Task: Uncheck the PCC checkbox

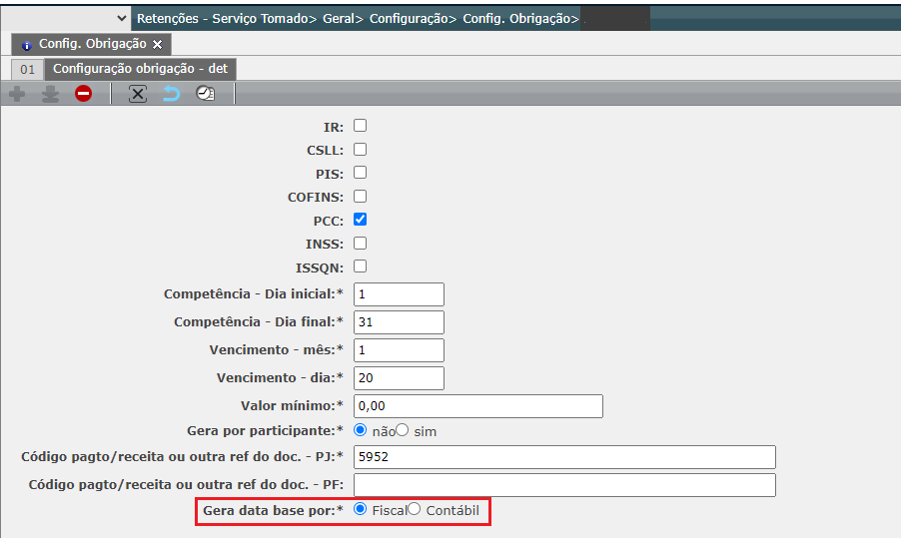Action: 361,220
